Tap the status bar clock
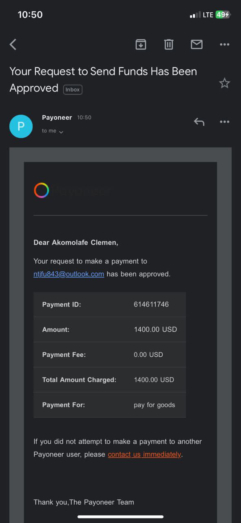Screen dimensions: 241x523 [x=30, y=15]
